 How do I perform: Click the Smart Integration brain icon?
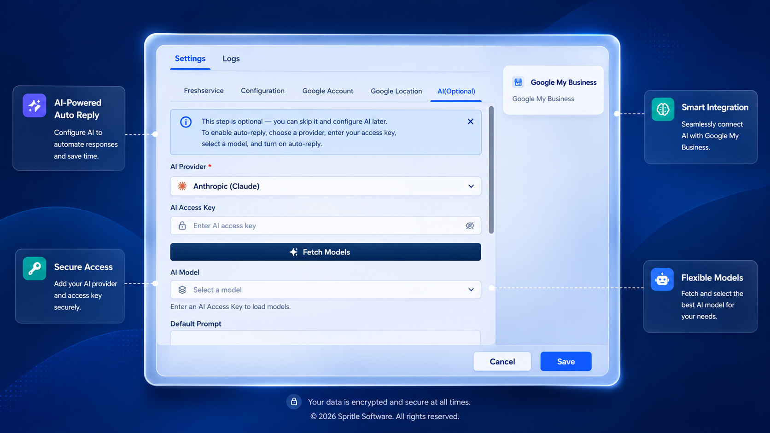pos(663,109)
